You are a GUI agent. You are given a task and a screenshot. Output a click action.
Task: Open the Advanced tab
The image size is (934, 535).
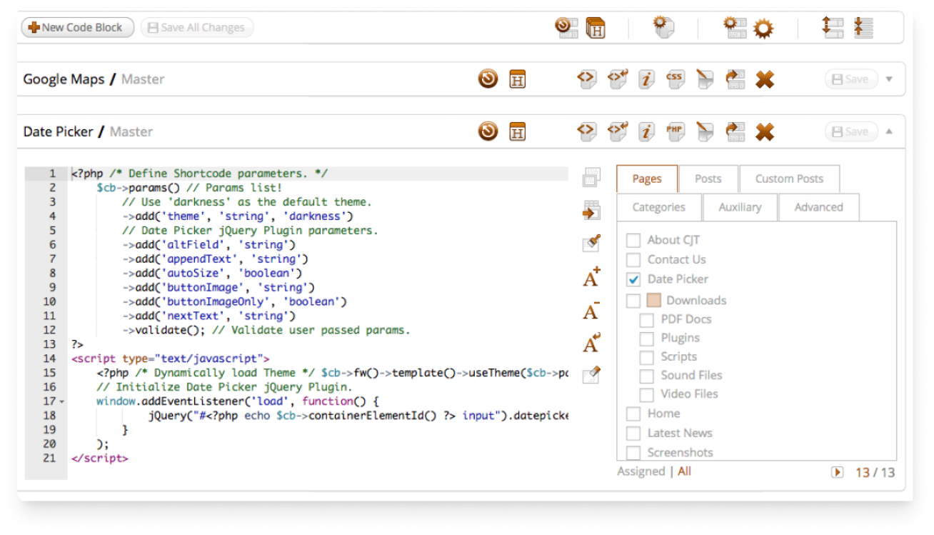[818, 207]
